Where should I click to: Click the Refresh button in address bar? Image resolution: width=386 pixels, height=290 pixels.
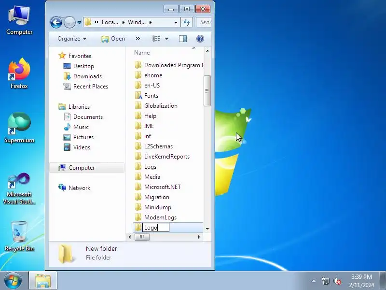click(x=187, y=23)
